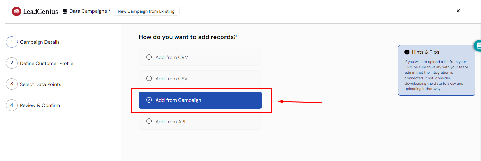The height and width of the screenshot is (161, 481).
Task: Go to Campaign Details step
Action: pyautogui.click(x=40, y=42)
